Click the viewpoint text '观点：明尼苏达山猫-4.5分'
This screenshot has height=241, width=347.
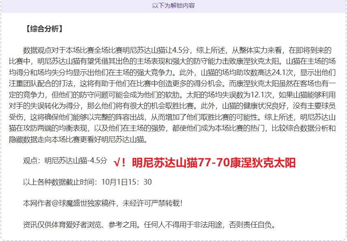[65, 160]
